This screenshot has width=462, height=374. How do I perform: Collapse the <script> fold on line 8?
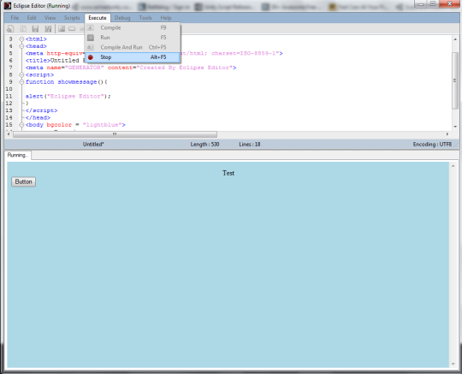pos(21,74)
